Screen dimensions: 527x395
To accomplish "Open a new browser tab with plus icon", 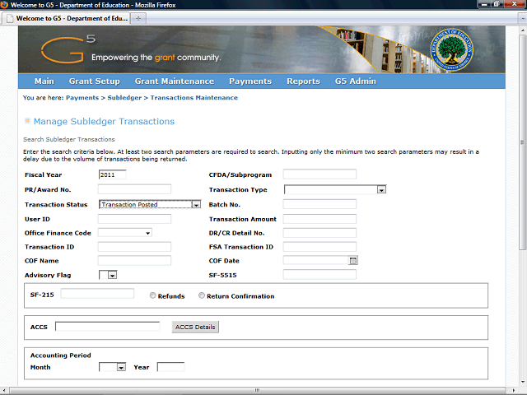I will 138,18.
